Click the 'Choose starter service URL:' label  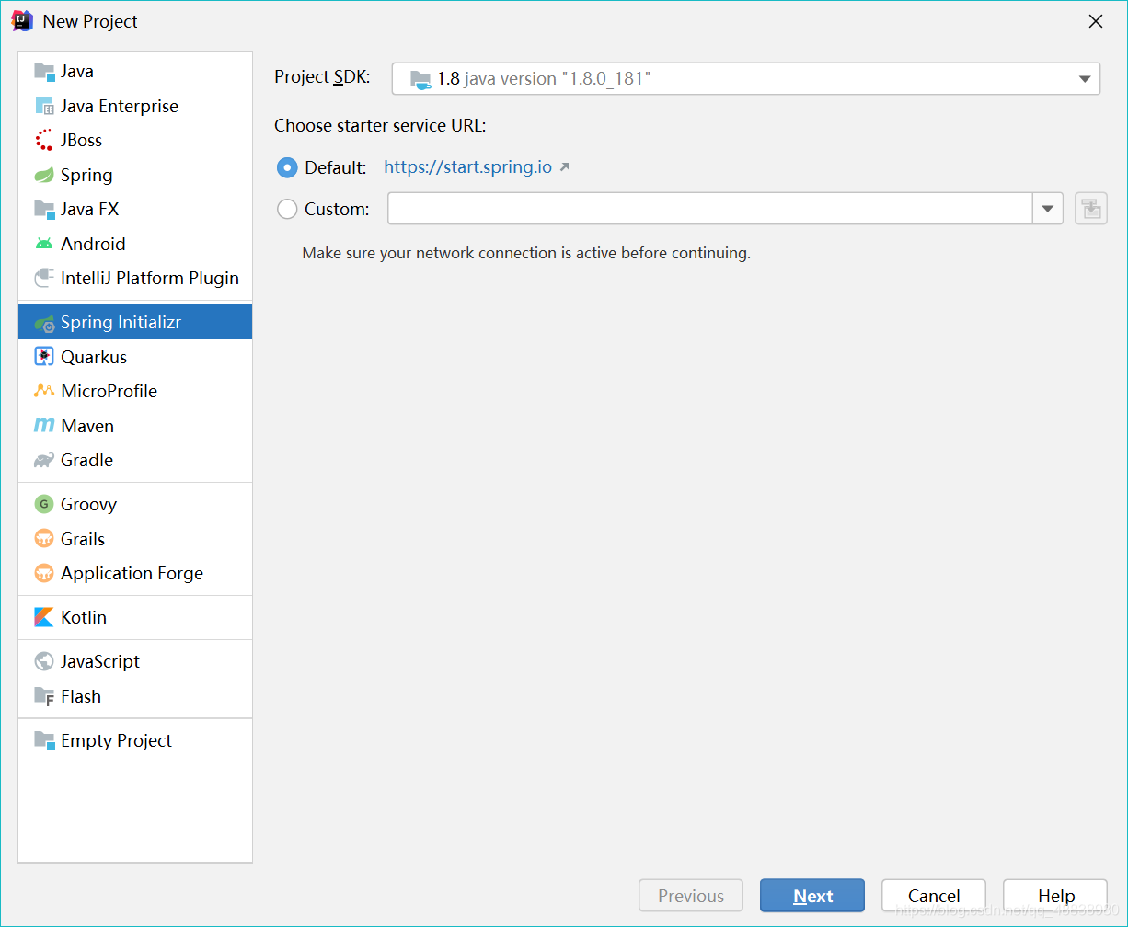pos(380,125)
